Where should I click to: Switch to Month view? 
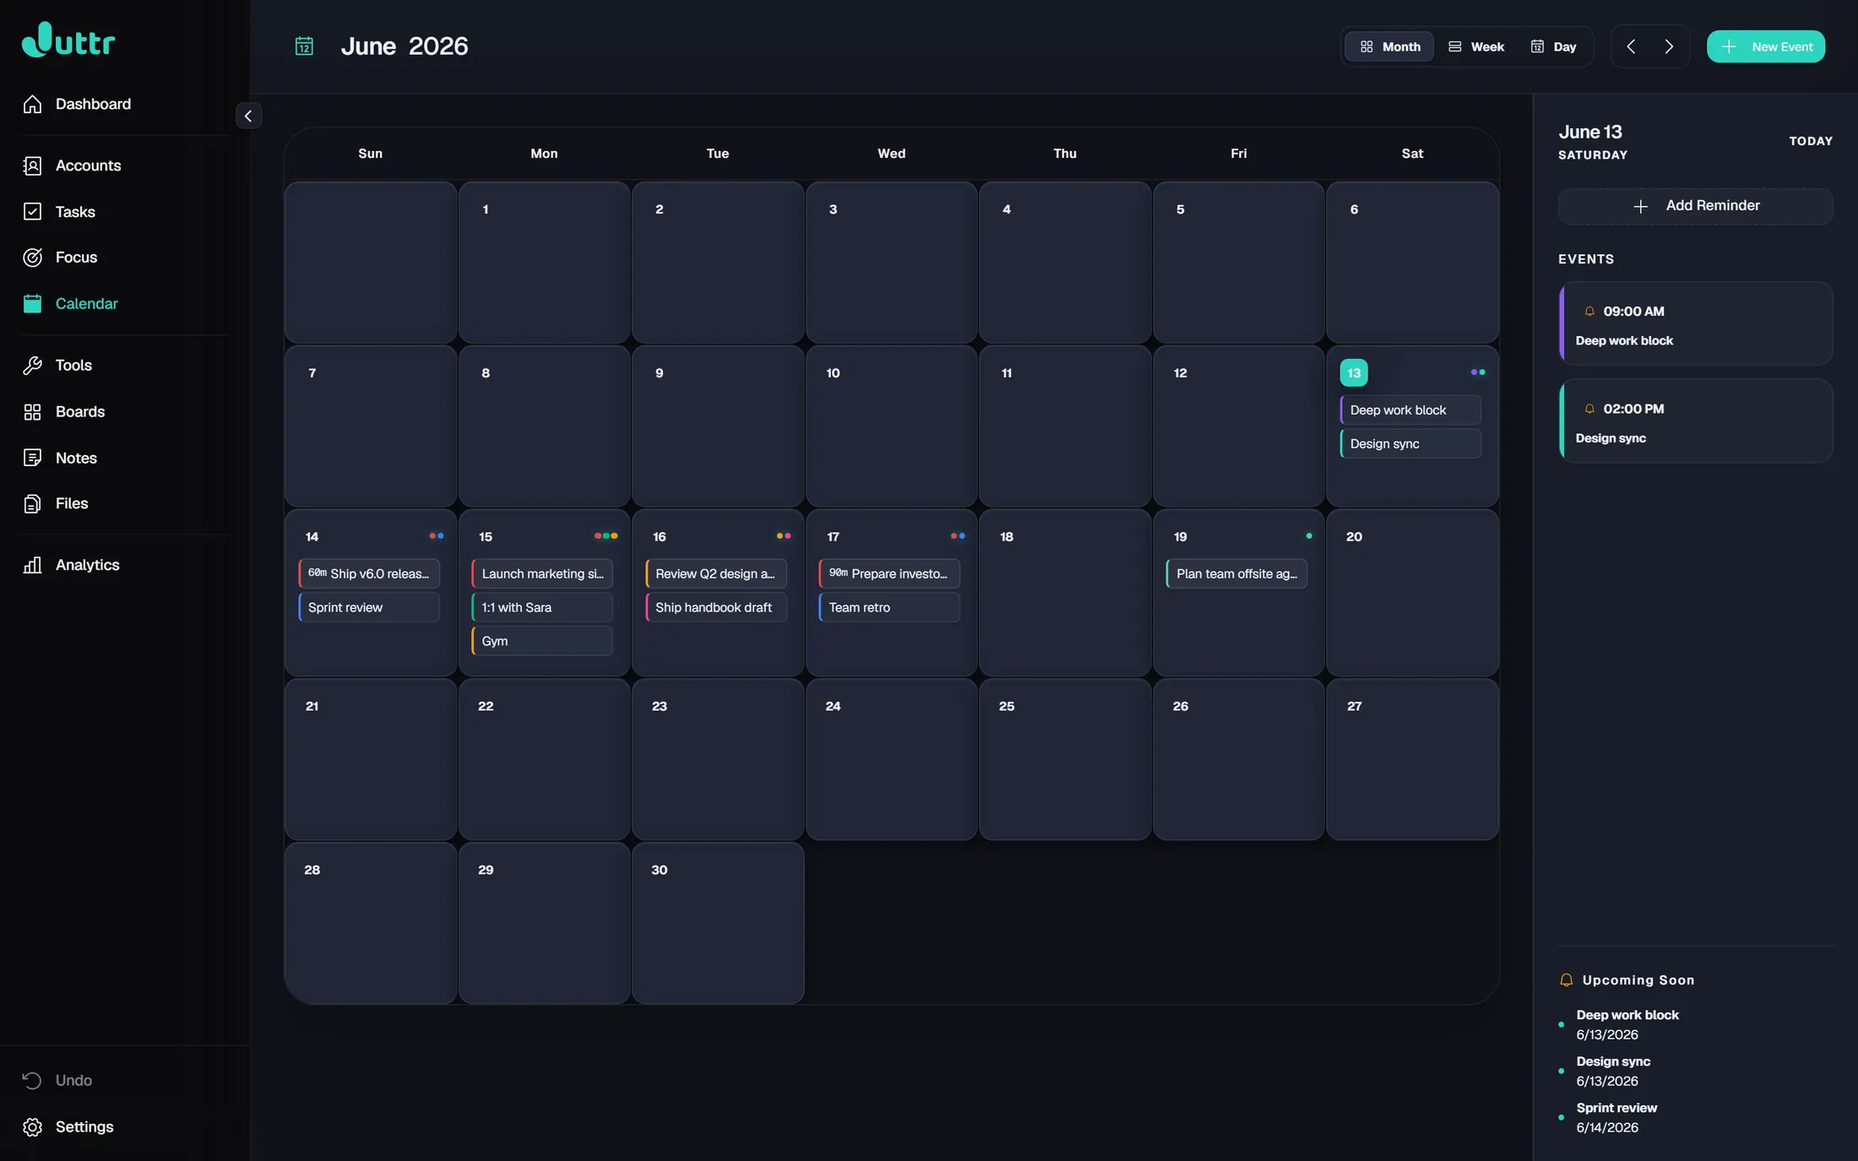[x=1389, y=46]
